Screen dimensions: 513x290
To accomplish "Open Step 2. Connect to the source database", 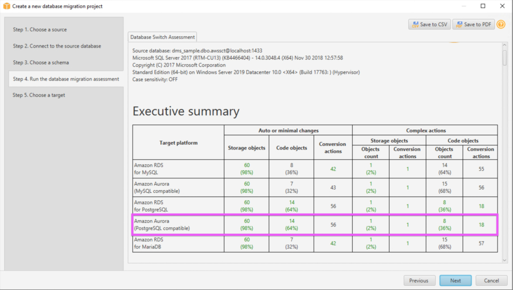I will 57,46.
